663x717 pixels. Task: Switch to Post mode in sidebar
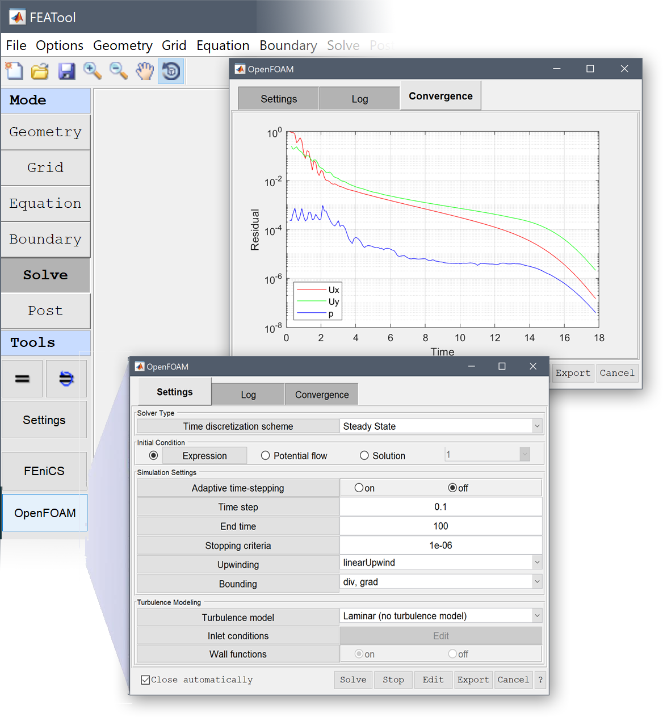(x=45, y=311)
